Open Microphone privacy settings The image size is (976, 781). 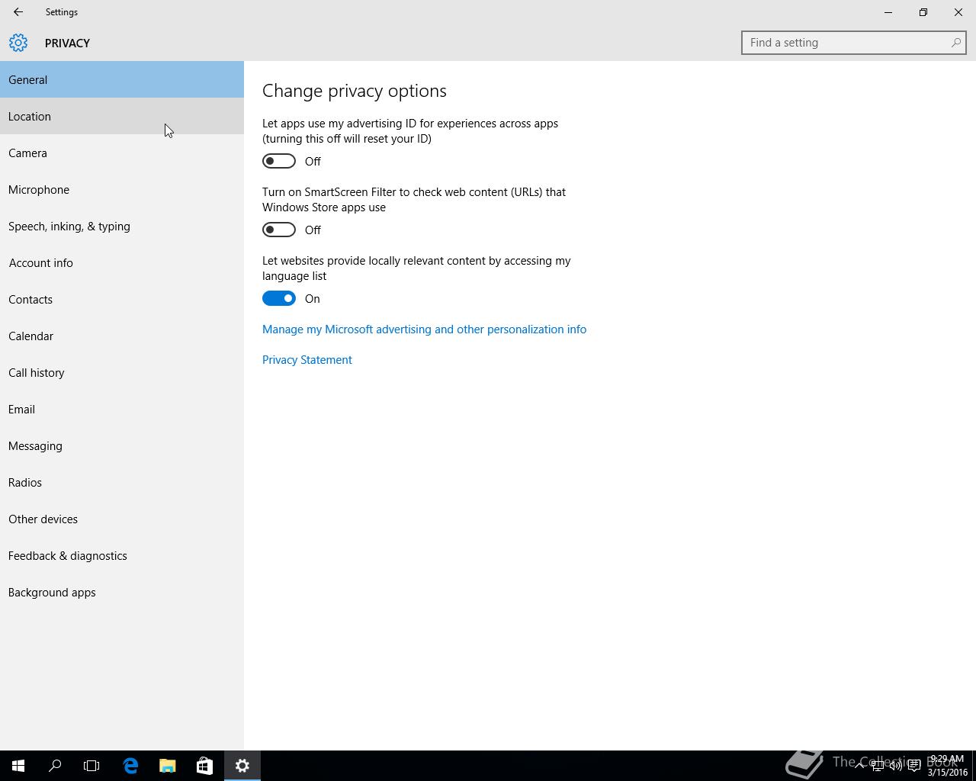(x=122, y=189)
